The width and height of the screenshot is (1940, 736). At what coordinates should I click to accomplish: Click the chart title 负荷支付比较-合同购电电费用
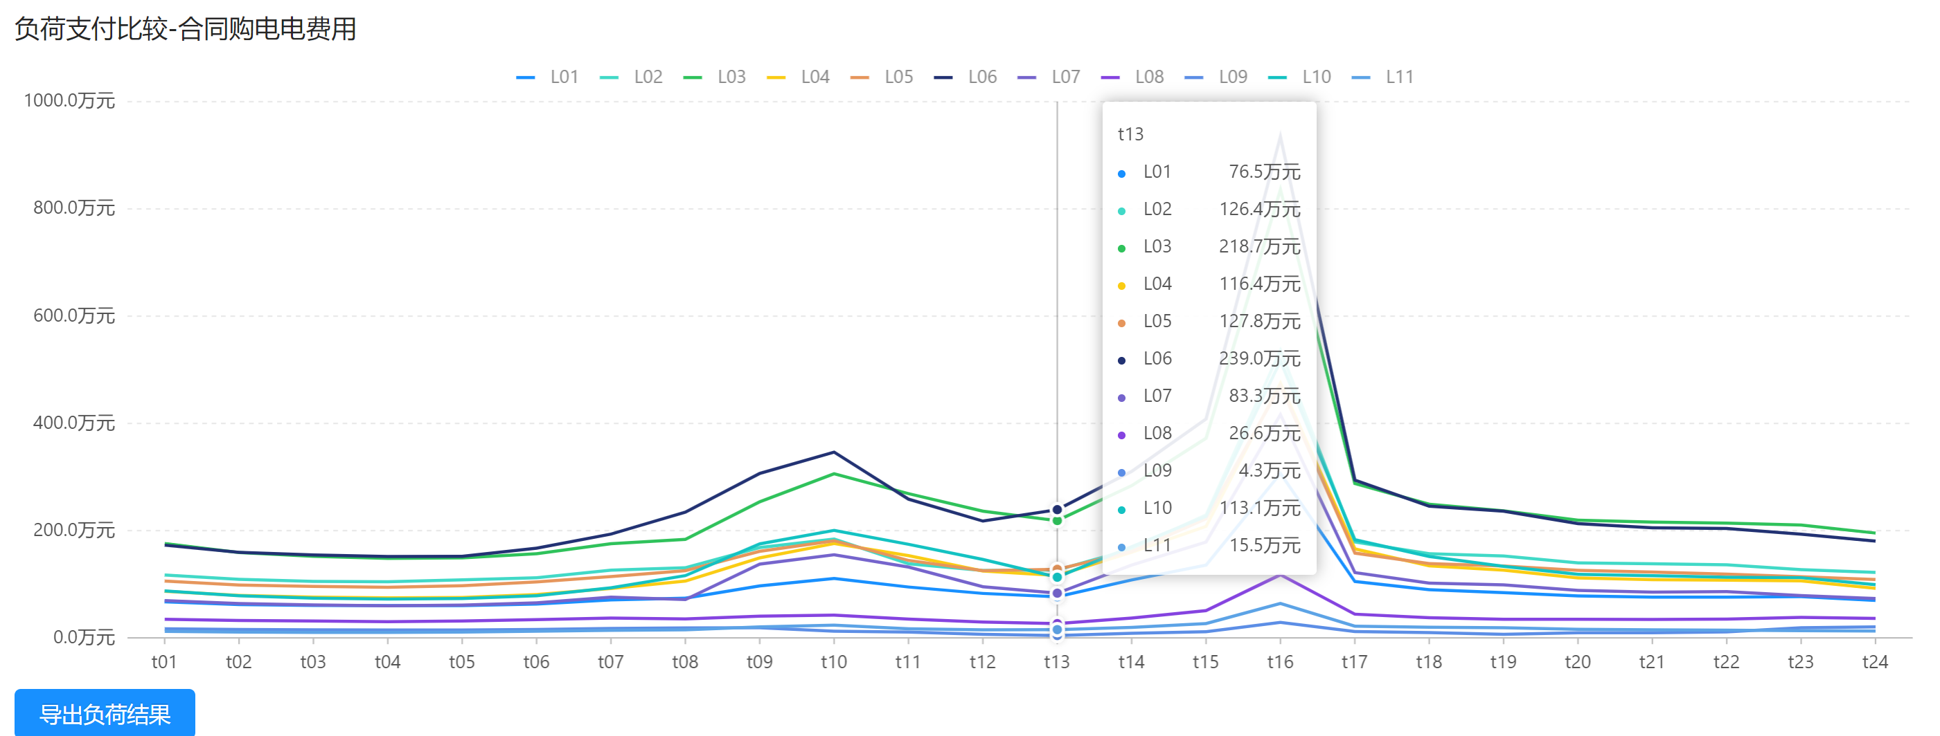coord(185,28)
